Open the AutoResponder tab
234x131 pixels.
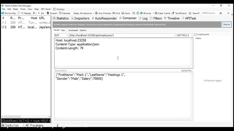(x=104, y=18)
